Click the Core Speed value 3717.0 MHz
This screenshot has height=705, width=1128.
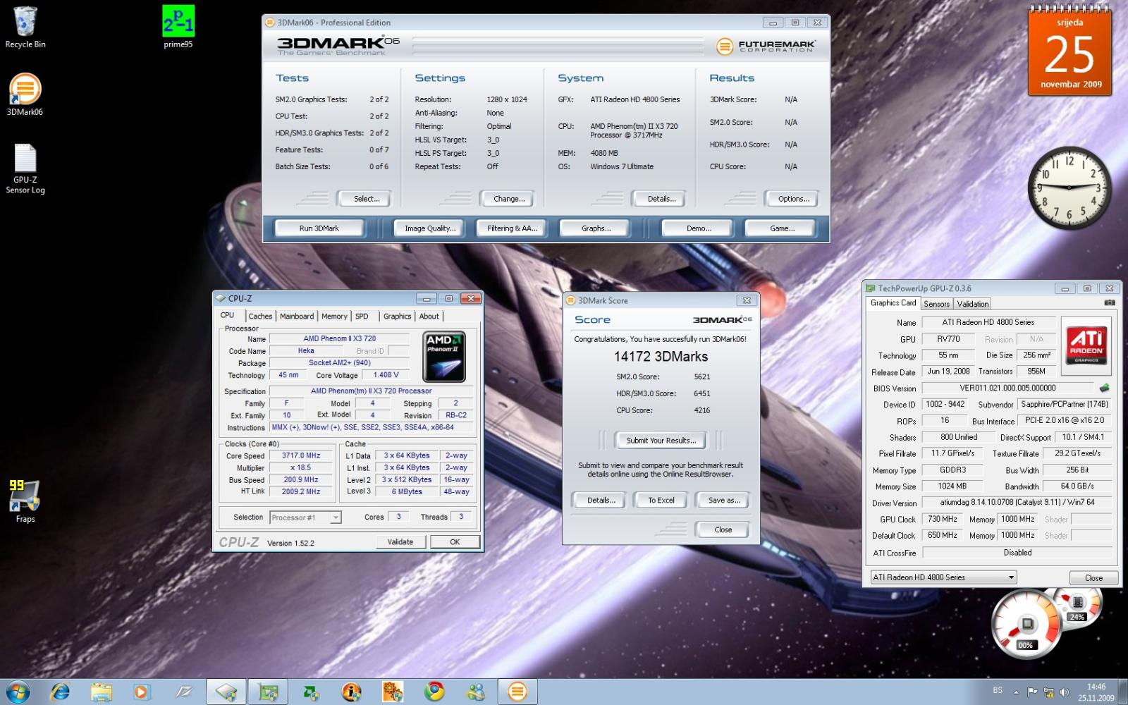[301, 455]
